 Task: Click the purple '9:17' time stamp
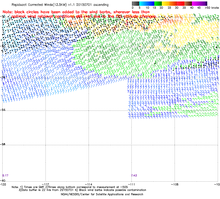tap(5, 176)
